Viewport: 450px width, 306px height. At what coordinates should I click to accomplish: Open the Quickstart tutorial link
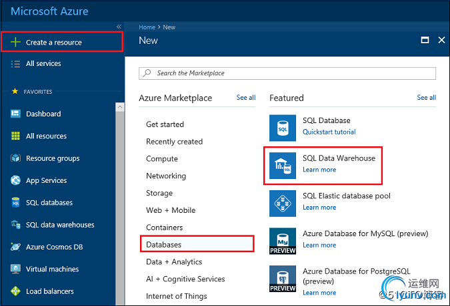point(329,132)
